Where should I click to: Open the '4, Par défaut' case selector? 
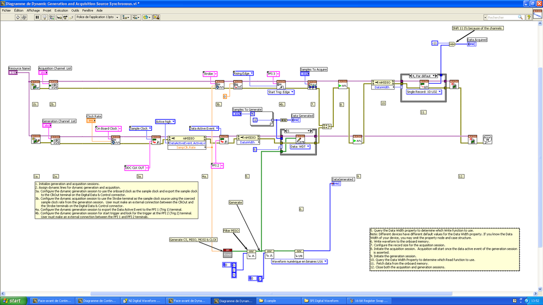click(423, 76)
